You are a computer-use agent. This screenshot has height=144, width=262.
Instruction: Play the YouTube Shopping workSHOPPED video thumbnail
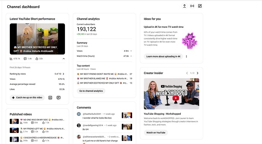[x=171, y=94]
